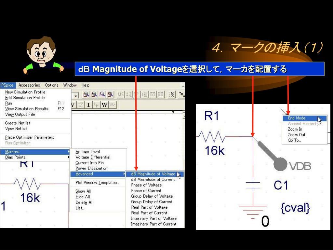Open the Window menu
This screenshot has width=333, height=250.
tap(70, 85)
